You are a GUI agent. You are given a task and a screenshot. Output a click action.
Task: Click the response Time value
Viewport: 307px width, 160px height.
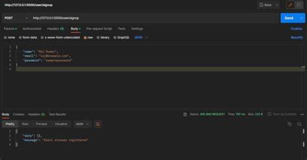(240, 115)
